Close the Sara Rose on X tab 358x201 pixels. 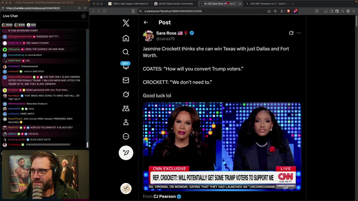coord(240,4)
